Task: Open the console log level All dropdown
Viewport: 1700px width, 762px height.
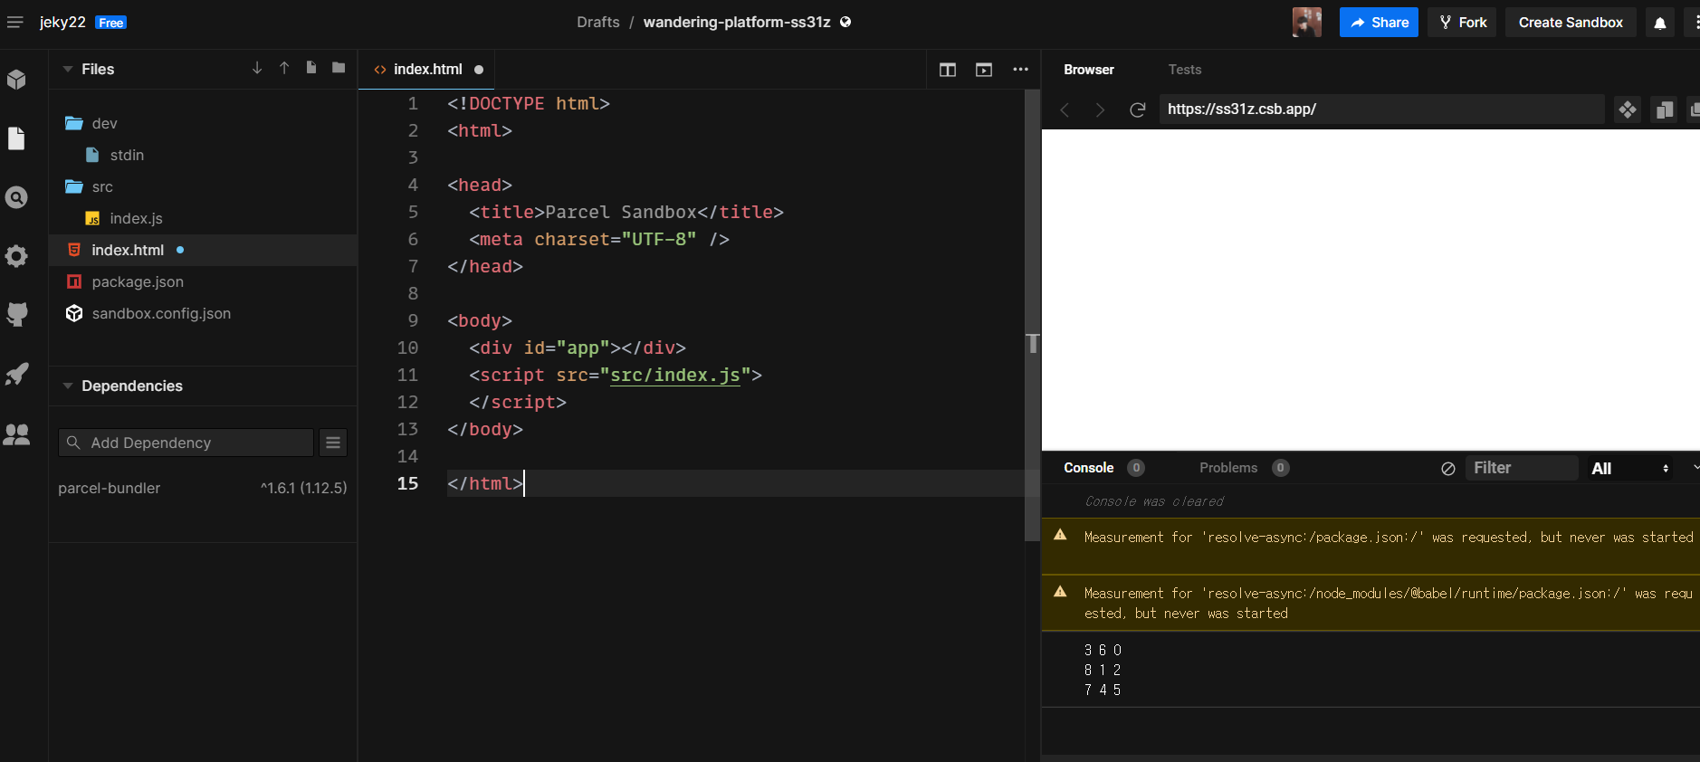Action: coord(1629,468)
